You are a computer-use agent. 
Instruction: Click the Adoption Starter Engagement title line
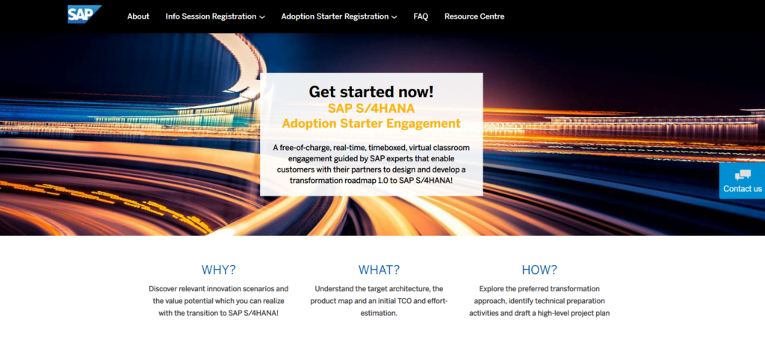[x=371, y=123]
